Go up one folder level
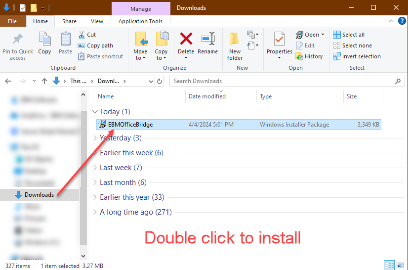The image size is (408, 270). 44,81
